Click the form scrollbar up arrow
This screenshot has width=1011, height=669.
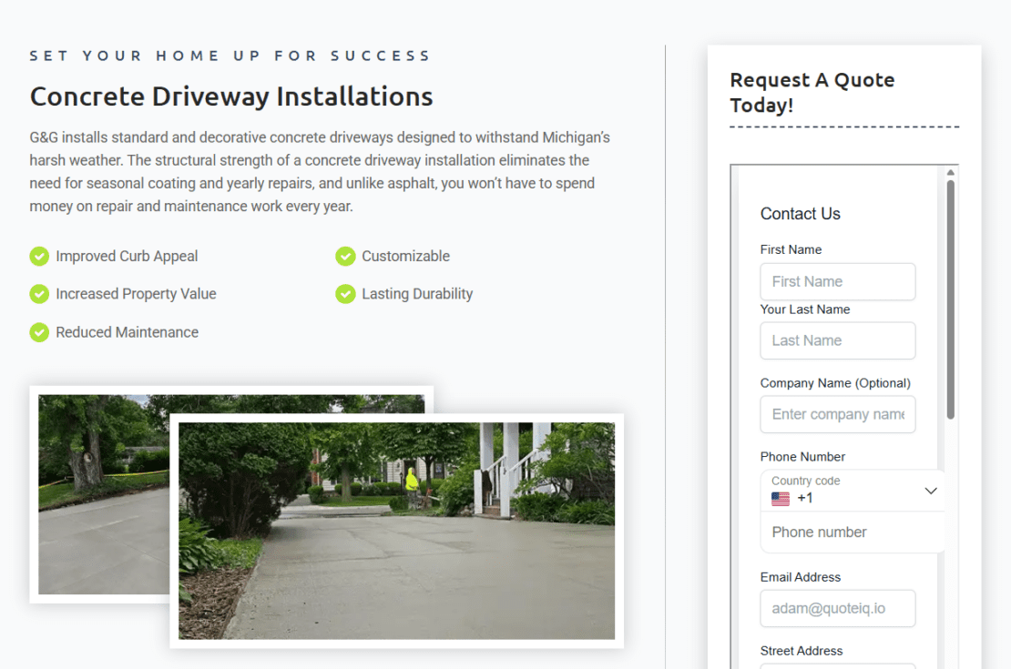tap(950, 172)
